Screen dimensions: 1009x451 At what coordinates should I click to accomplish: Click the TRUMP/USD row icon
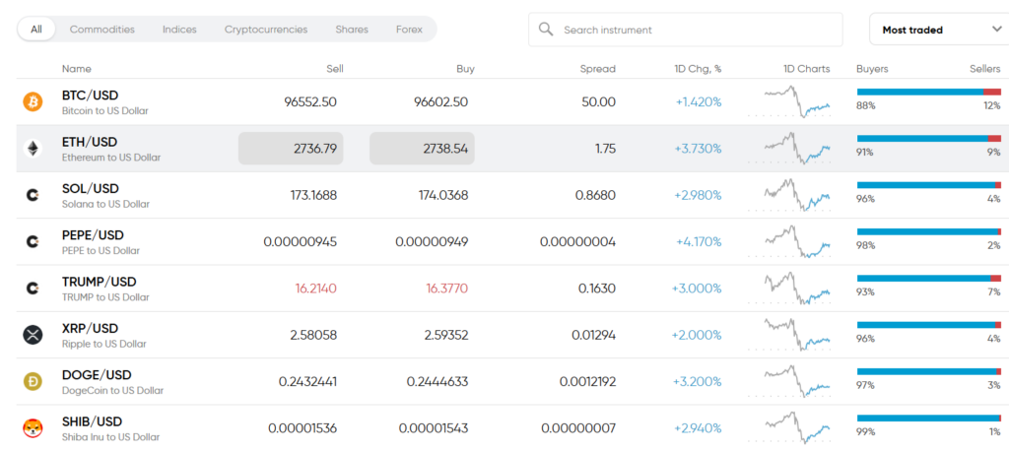[33, 289]
